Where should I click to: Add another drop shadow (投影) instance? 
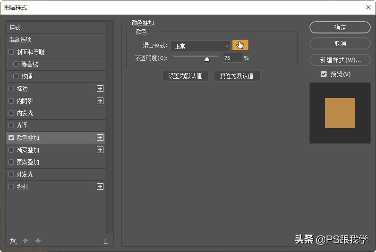(x=100, y=187)
